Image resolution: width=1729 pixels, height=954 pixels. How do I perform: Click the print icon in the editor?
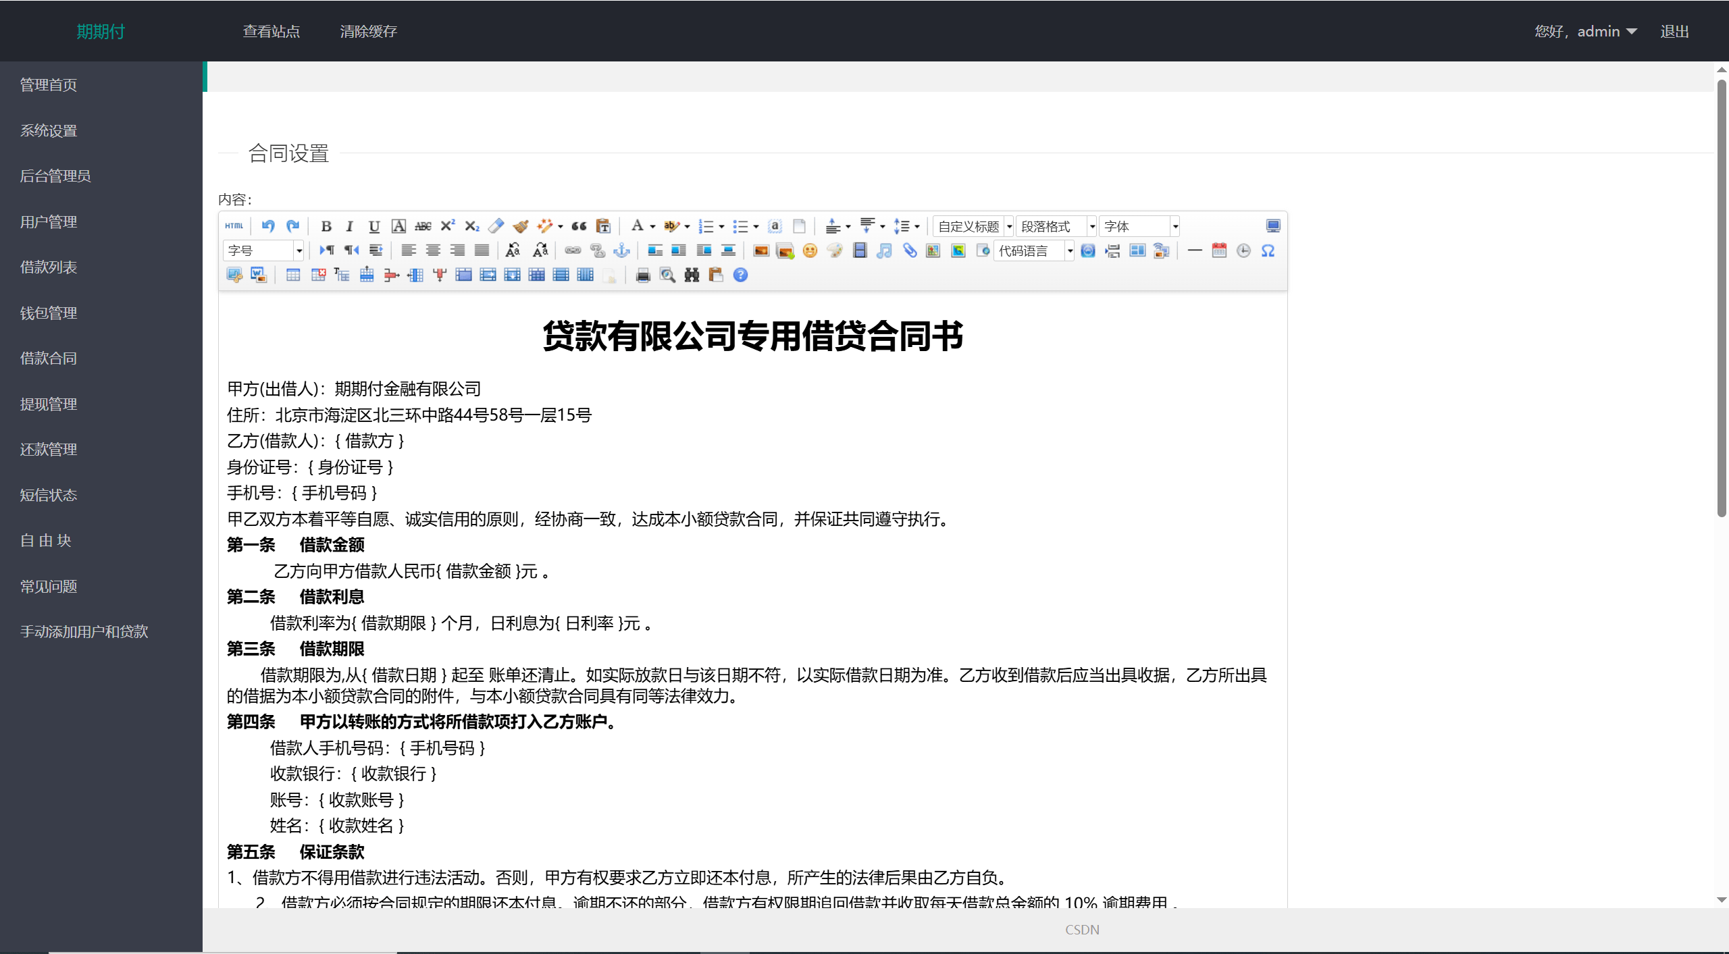(x=643, y=275)
